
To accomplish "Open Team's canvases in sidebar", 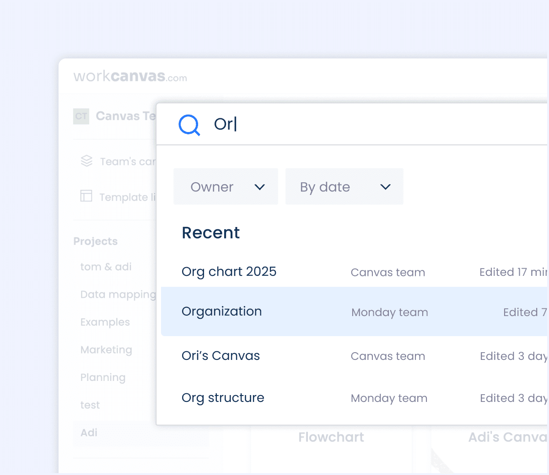I will [x=128, y=162].
